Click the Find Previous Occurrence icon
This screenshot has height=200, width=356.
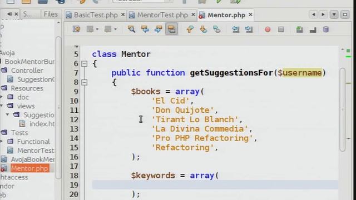pos(145,29)
